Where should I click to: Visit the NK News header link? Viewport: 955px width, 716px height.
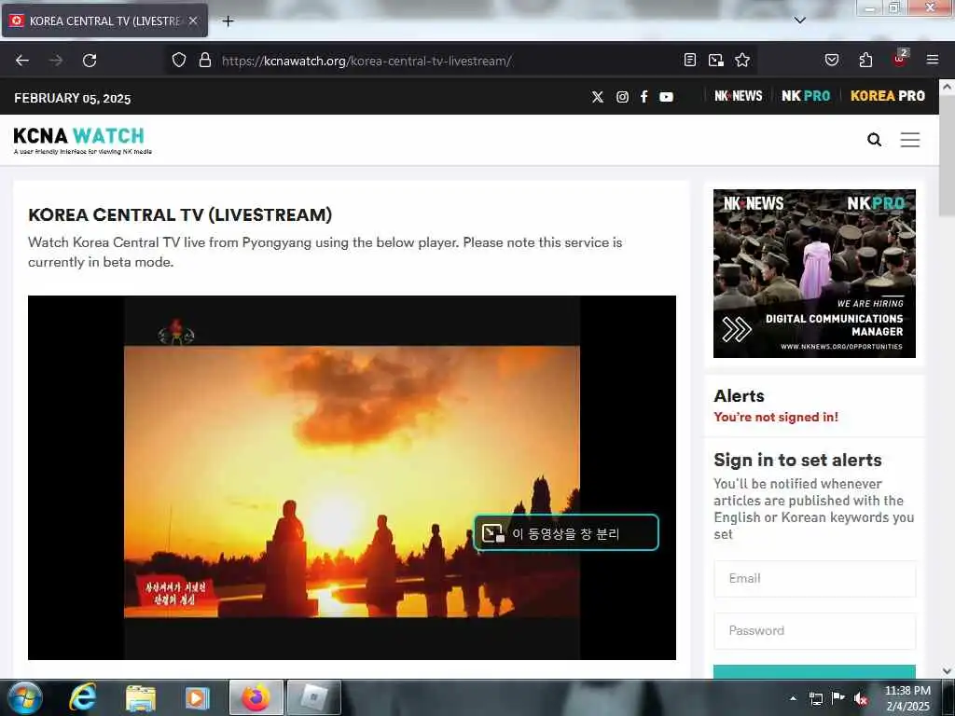pyautogui.click(x=739, y=96)
